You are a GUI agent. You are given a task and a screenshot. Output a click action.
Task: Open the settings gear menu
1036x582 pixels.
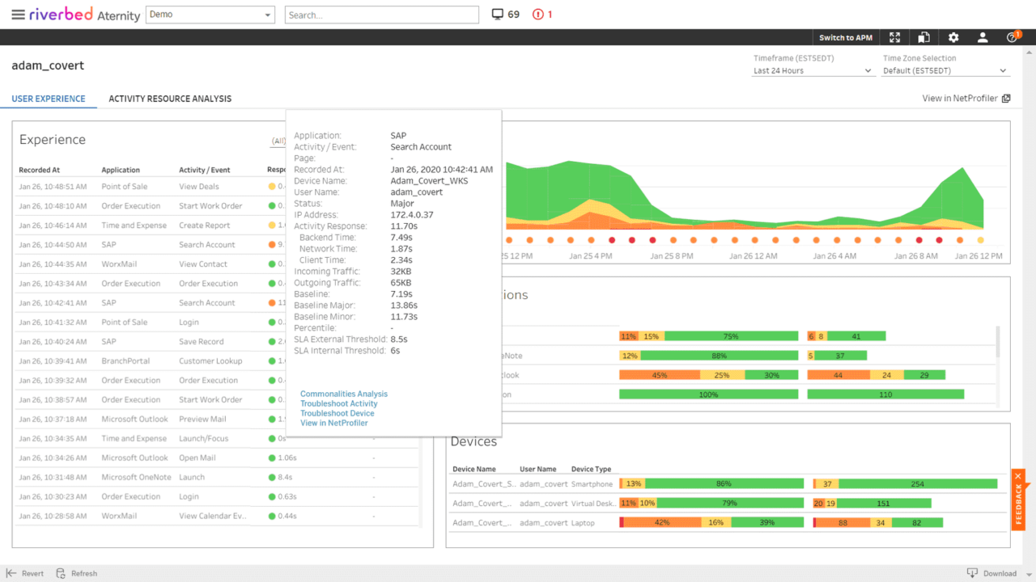coord(953,37)
